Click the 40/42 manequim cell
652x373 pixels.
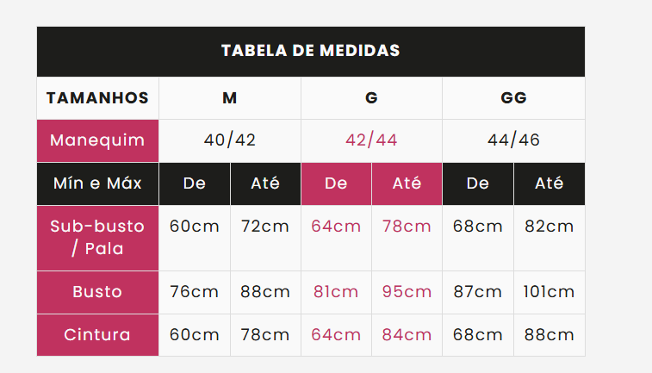[229, 140]
